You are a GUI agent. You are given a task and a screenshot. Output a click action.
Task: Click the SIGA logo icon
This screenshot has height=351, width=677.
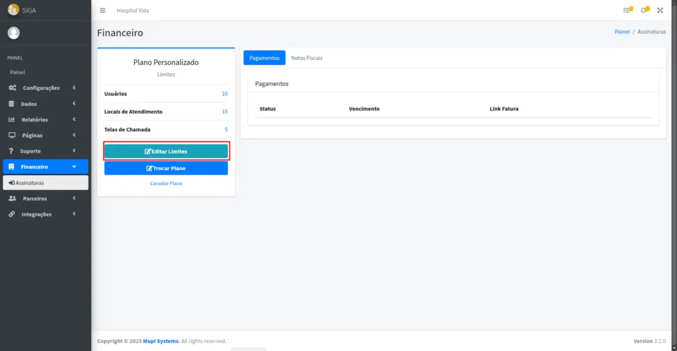coord(13,10)
